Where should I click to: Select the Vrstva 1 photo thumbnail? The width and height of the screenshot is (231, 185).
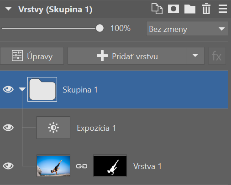(x=53, y=166)
